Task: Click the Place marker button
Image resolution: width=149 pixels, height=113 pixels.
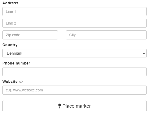Action: pos(74,106)
